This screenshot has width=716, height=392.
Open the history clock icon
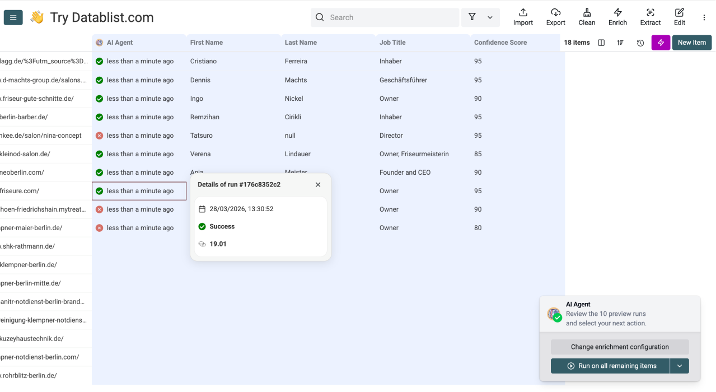tap(640, 43)
